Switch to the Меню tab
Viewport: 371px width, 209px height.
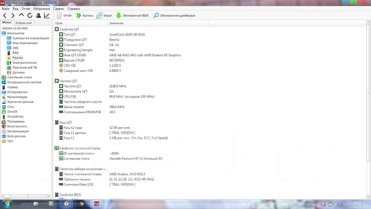7,23
